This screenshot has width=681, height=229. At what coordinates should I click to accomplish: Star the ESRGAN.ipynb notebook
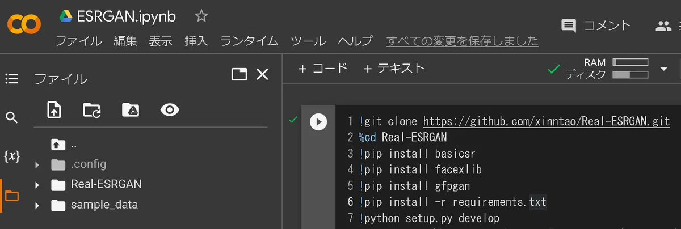tap(201, 16)
